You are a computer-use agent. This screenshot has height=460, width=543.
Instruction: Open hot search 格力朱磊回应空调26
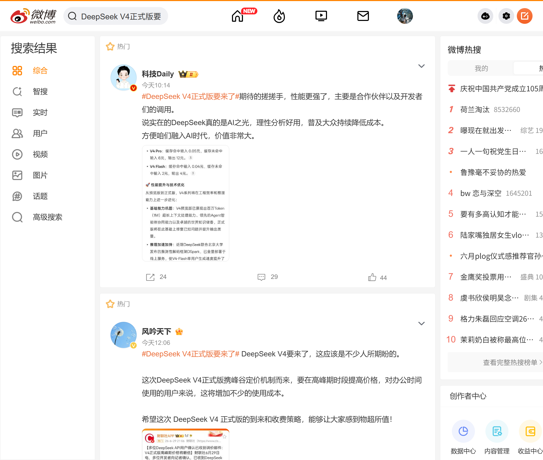[x=497, y=319]
